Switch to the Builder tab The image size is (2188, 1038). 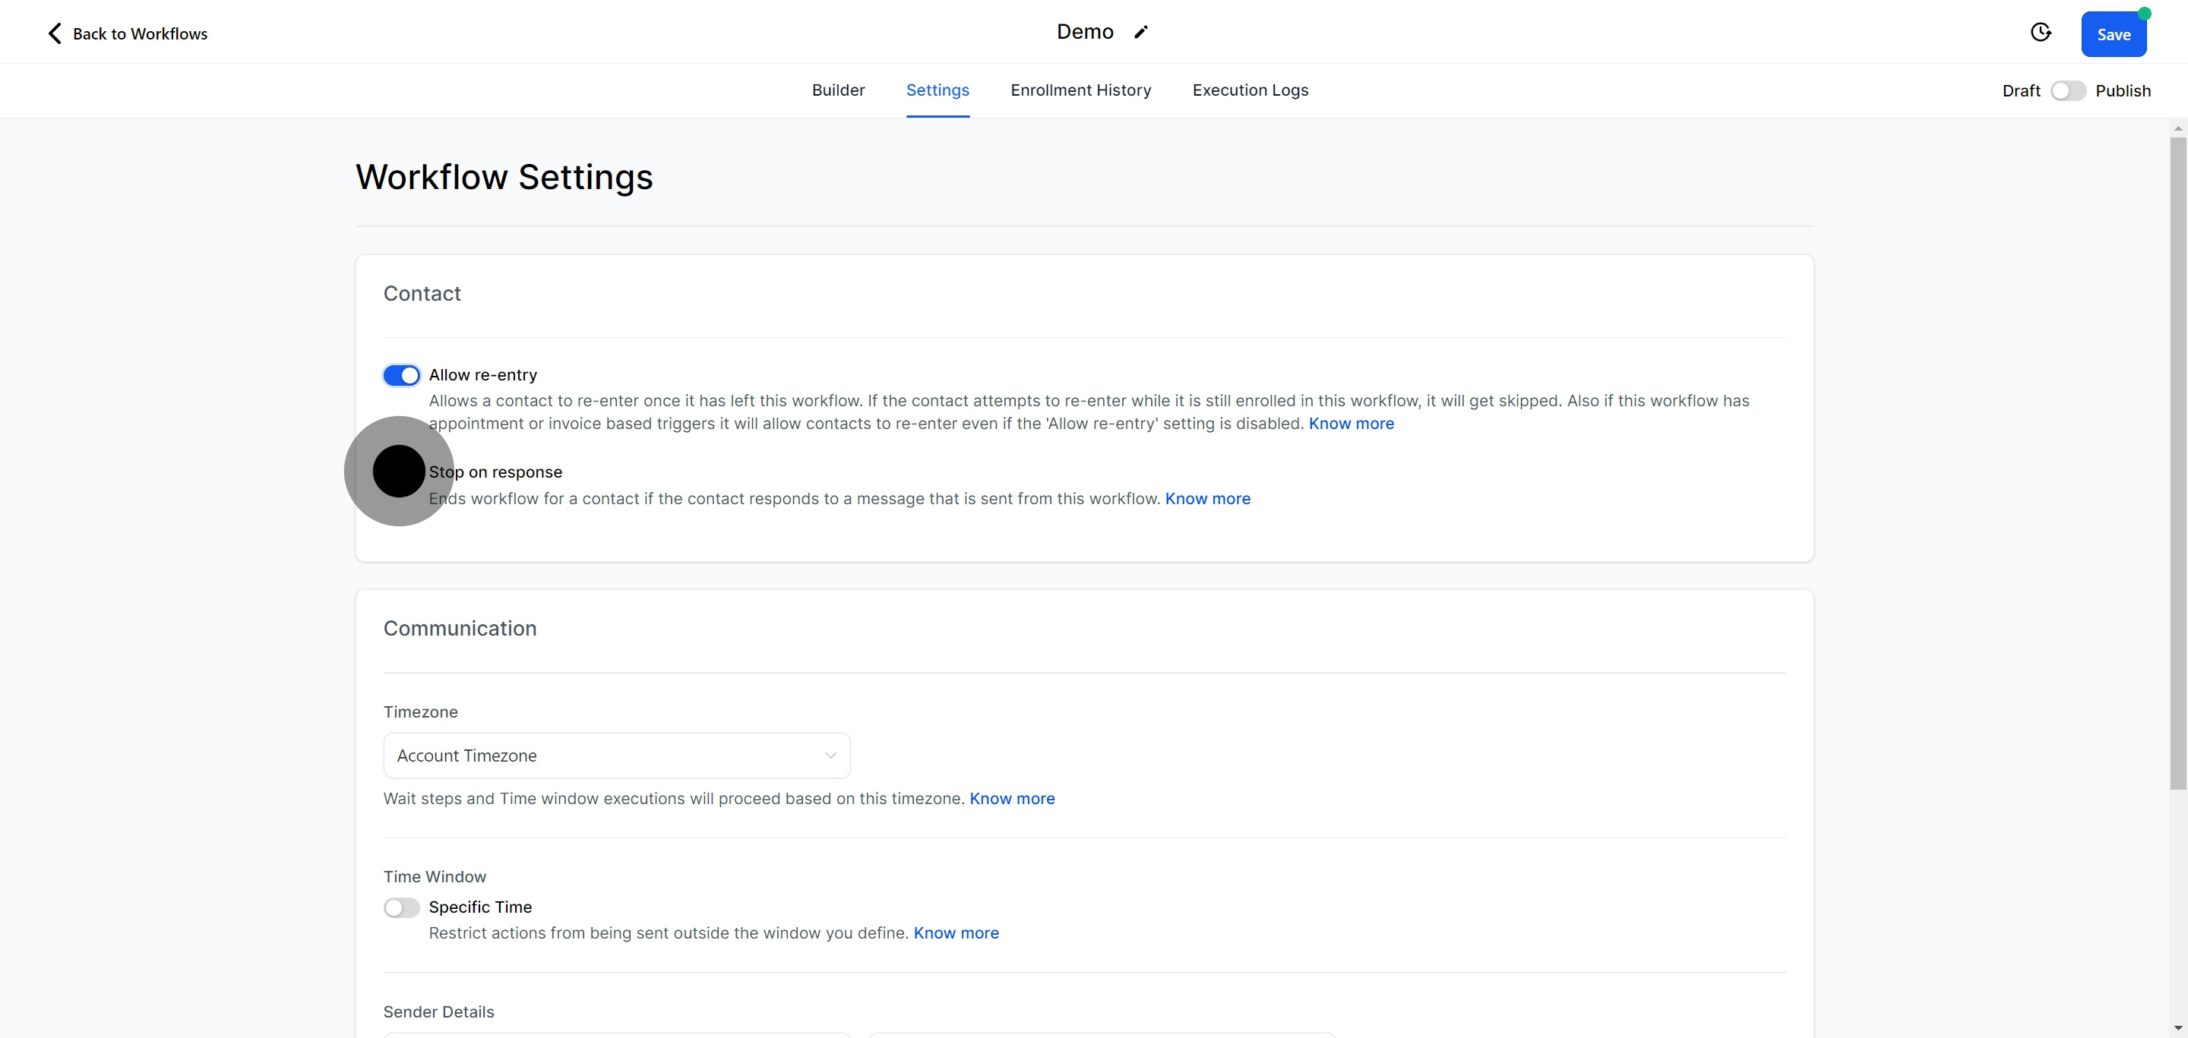click(837, 90)
